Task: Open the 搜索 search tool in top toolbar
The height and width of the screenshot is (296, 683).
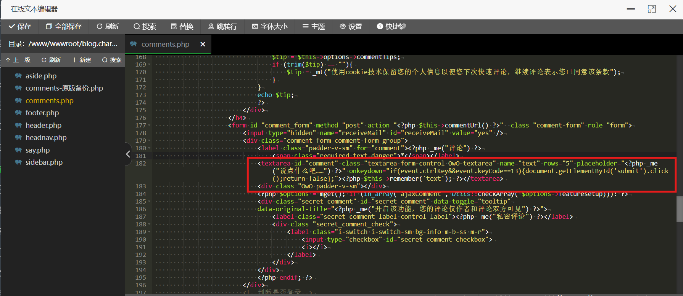Action: [x=145, y=27]
